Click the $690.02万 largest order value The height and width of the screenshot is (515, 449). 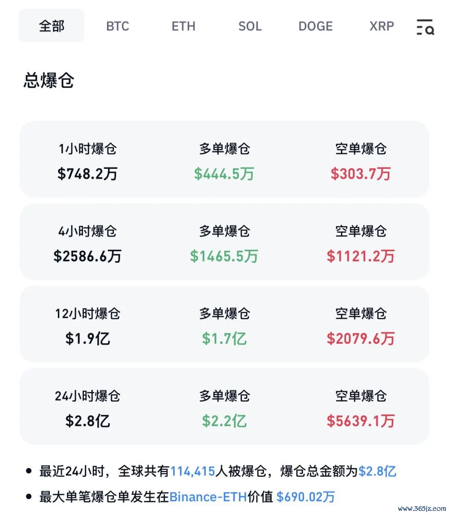pyautogui.click(x=306, y=497)
